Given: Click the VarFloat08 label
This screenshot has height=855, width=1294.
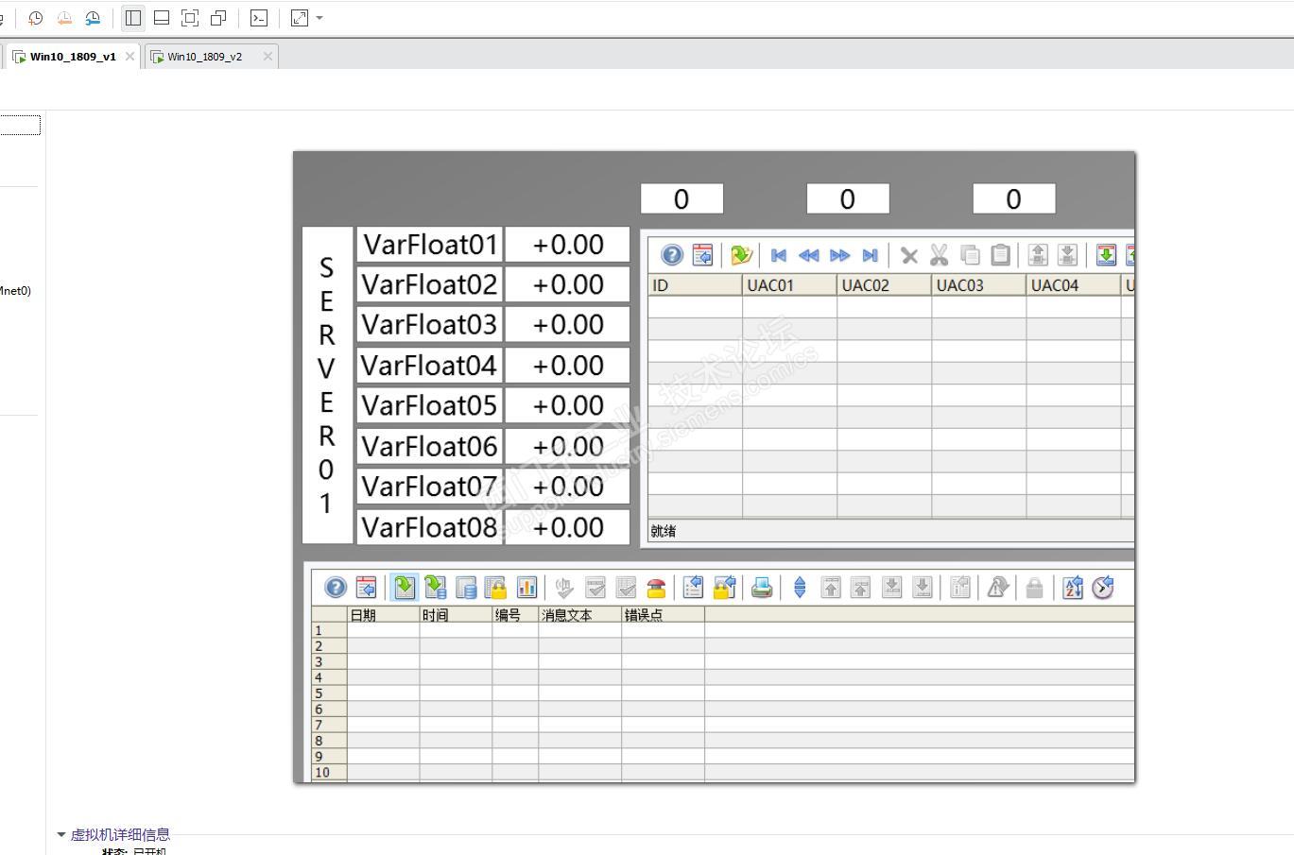Looking at the screenshot, I should tap(429, 527).
